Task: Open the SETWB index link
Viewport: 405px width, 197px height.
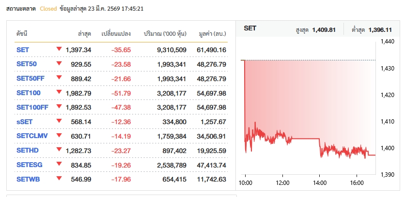Action: [x=28, y=180]
